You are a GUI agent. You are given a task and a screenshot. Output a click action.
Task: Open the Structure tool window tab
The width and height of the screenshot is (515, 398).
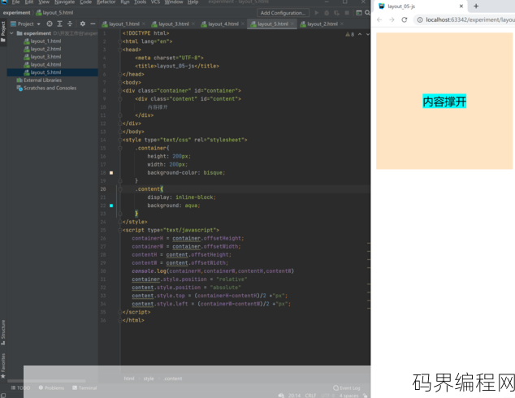[3, 332]
